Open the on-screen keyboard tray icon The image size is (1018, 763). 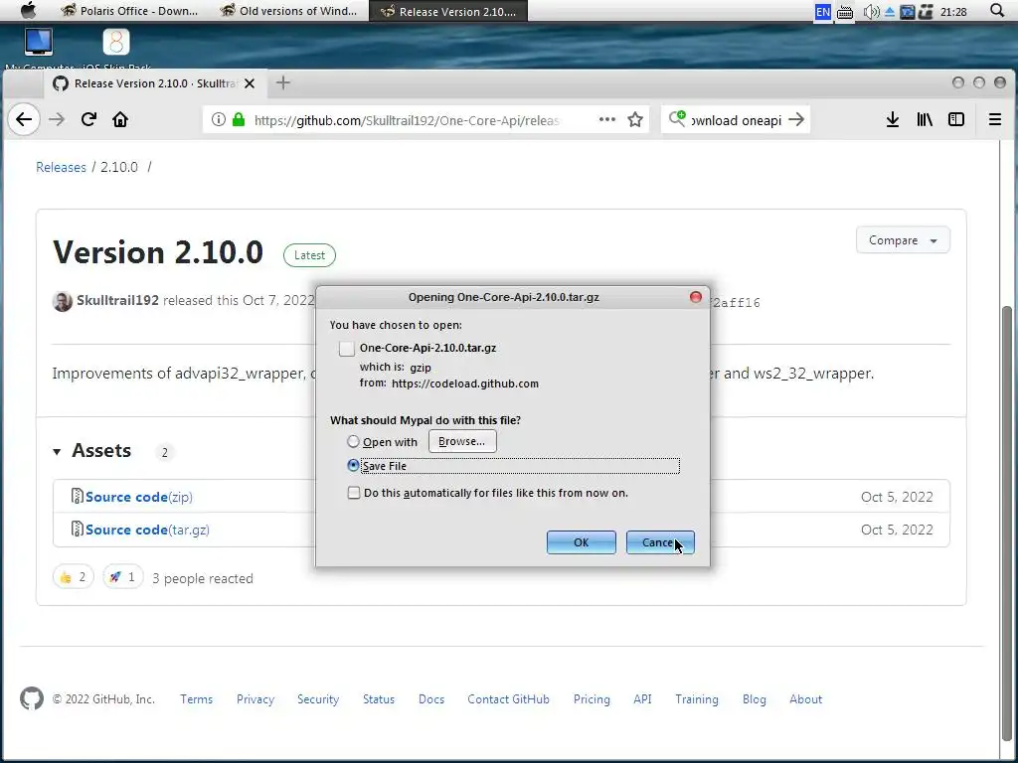click(x=845, y=12)
